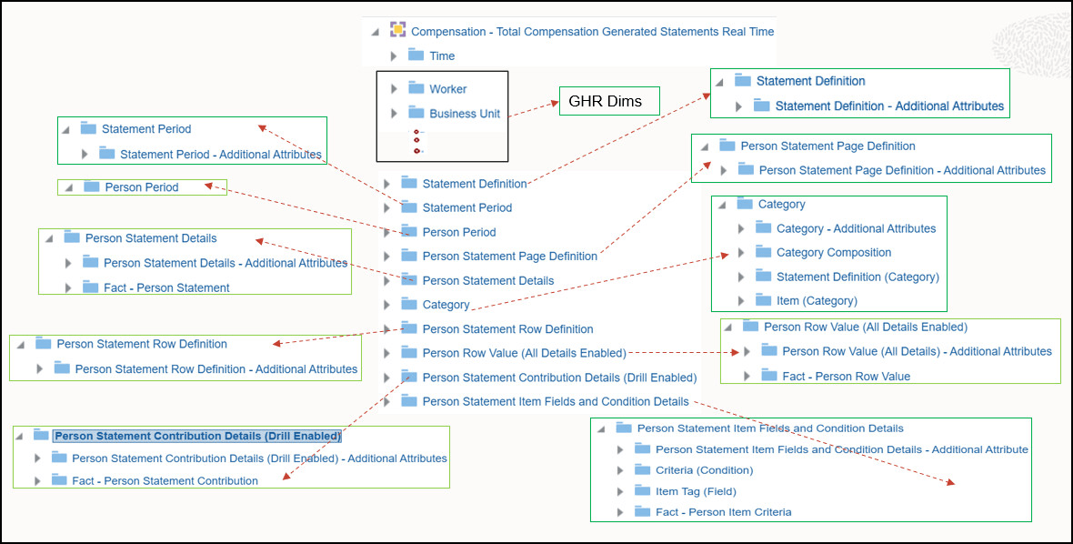This screenshot has width=1073, height=544.
Task: Click the Compensation subject area icon
Action: pyautogui.click(x=397, y=30)
